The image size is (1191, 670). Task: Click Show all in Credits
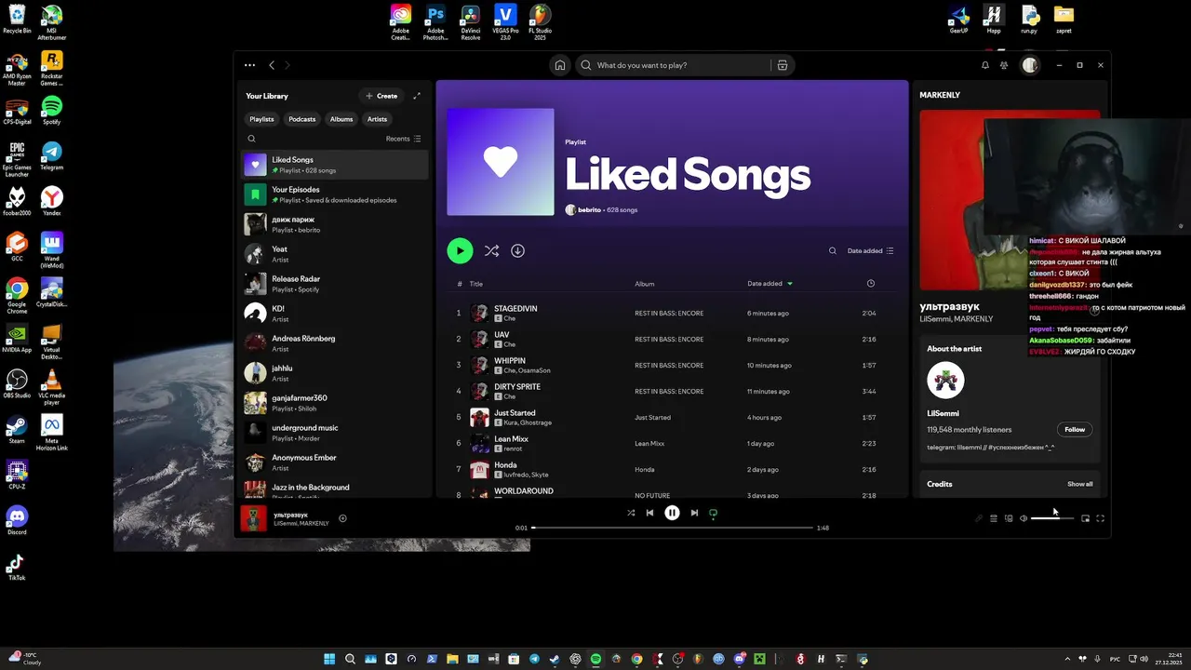pos(1080,484)
